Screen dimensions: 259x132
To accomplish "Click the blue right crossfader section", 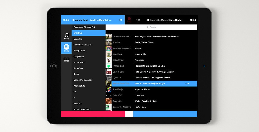I will [165, 114].
